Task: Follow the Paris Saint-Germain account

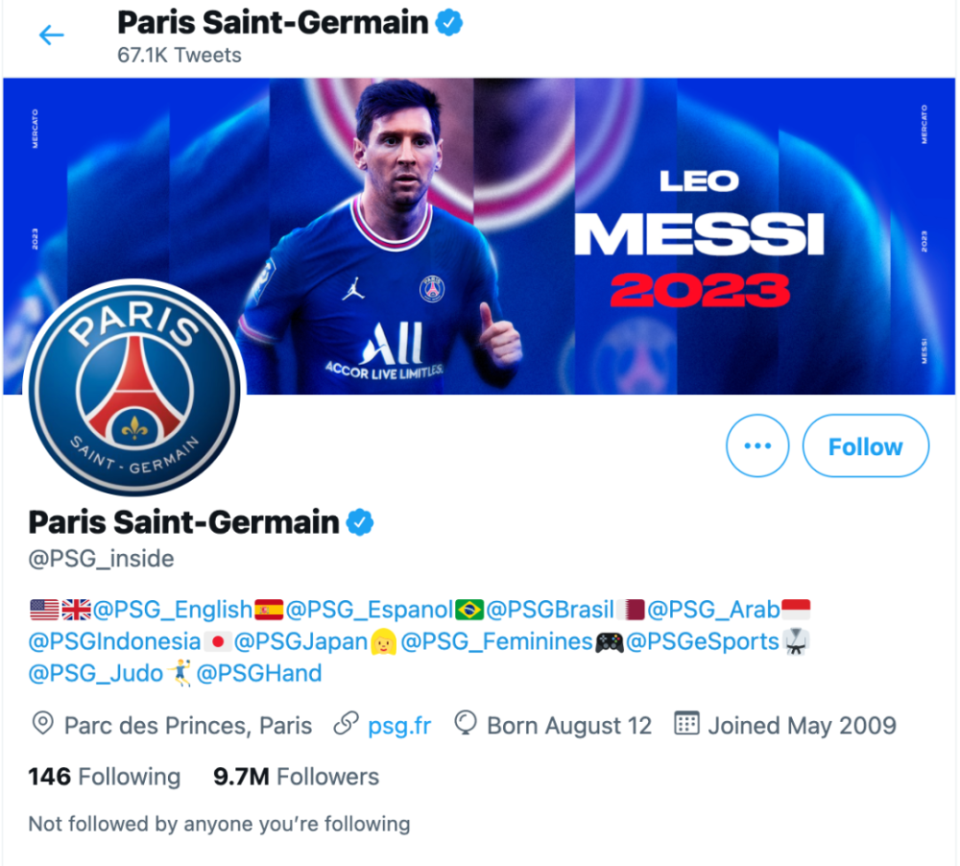Action: [865, 445]
